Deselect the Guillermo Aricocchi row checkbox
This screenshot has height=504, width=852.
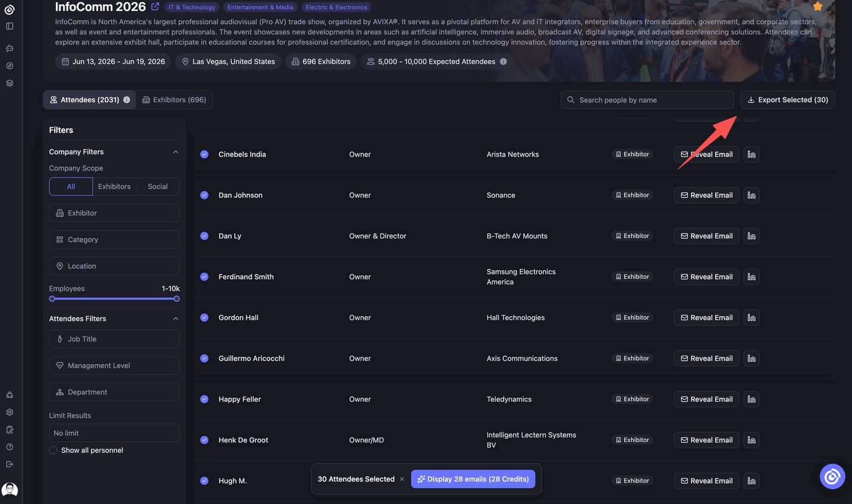point(204,358)
